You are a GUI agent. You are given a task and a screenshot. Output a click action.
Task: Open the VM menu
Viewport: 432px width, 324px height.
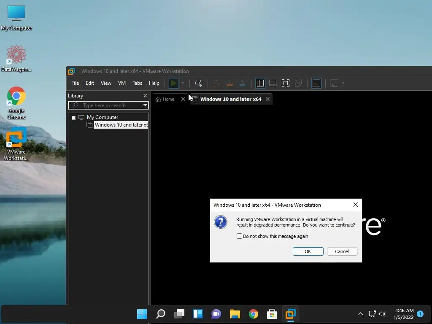point(122,83)
